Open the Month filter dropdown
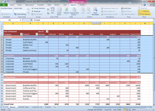The width and height of the screenshot is (155, 111). [47, 31]
